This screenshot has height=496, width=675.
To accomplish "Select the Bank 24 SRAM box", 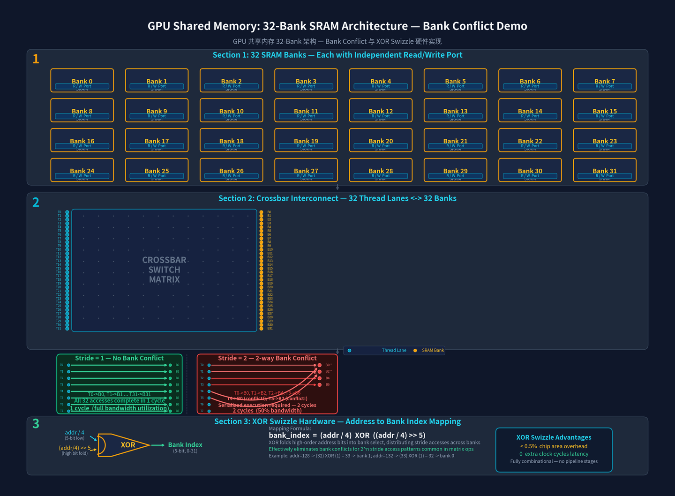I will (82, 170).
